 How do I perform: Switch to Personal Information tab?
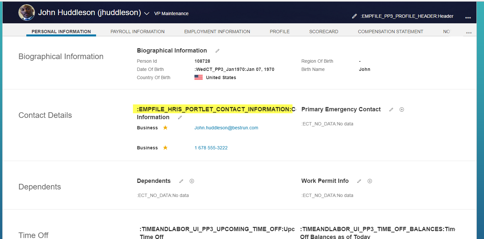[x=61, y=32]
